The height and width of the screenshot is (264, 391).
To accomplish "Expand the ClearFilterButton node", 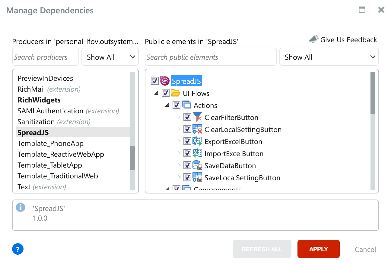I will click(179, 117).
